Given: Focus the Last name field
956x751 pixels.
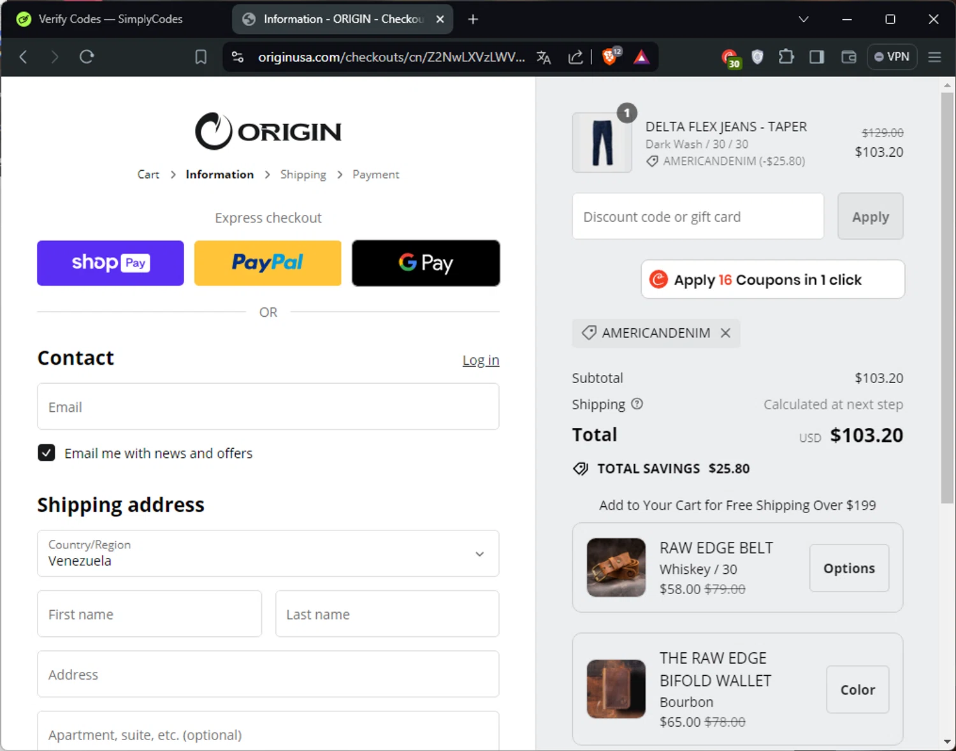Looking at the screenshot, I should [x=387, y=614].
